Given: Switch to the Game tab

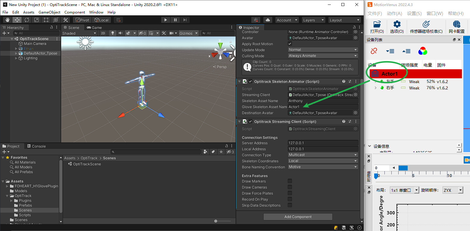Looking at the screenshot, I should click(x=94, y=27).
